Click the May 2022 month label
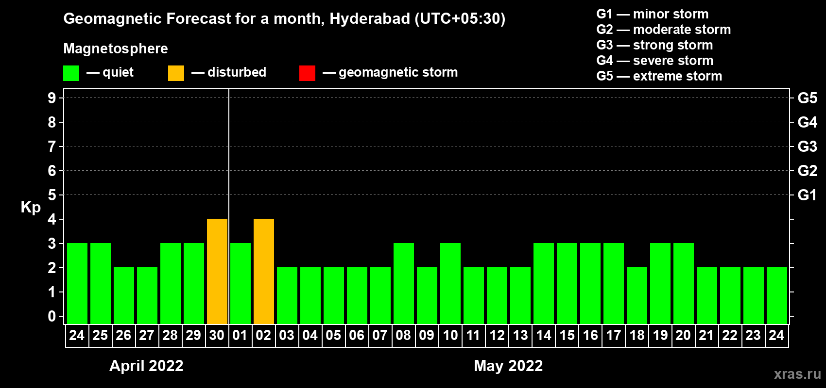 click(x=508, y=366)
